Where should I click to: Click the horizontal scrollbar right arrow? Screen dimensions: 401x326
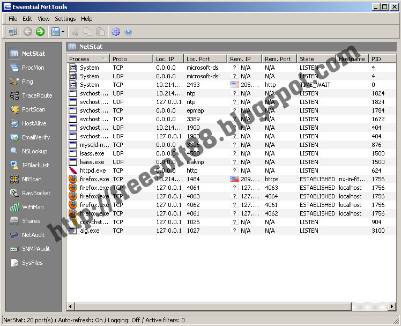tap(392, 306)
